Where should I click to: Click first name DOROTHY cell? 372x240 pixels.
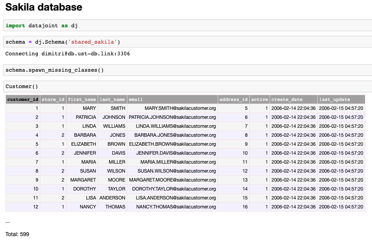click(x=82, y=189)
